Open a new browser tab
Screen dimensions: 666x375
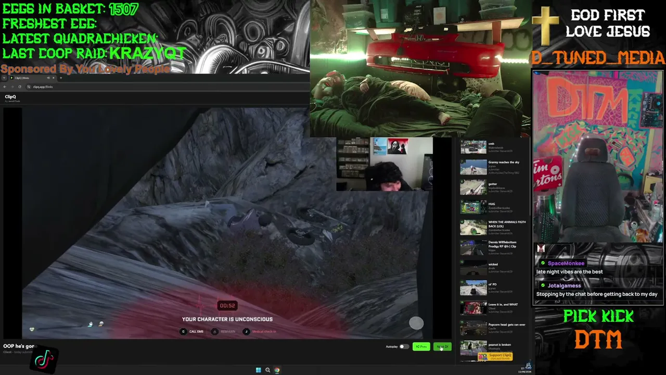[61, 78]
